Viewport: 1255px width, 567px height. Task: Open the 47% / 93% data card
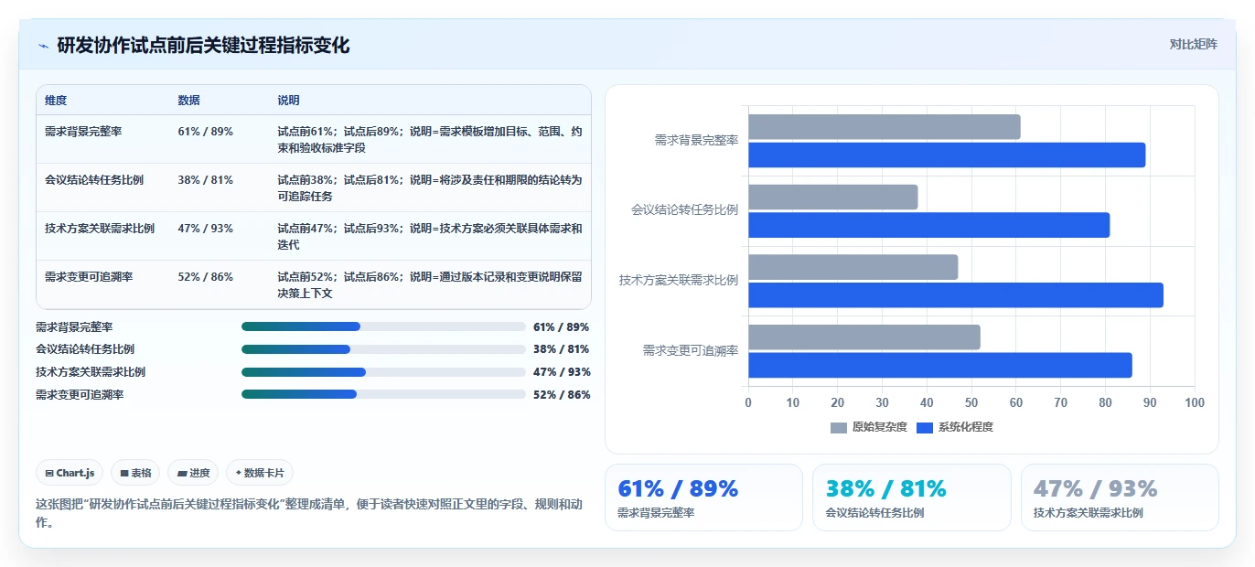(1120, 497)
